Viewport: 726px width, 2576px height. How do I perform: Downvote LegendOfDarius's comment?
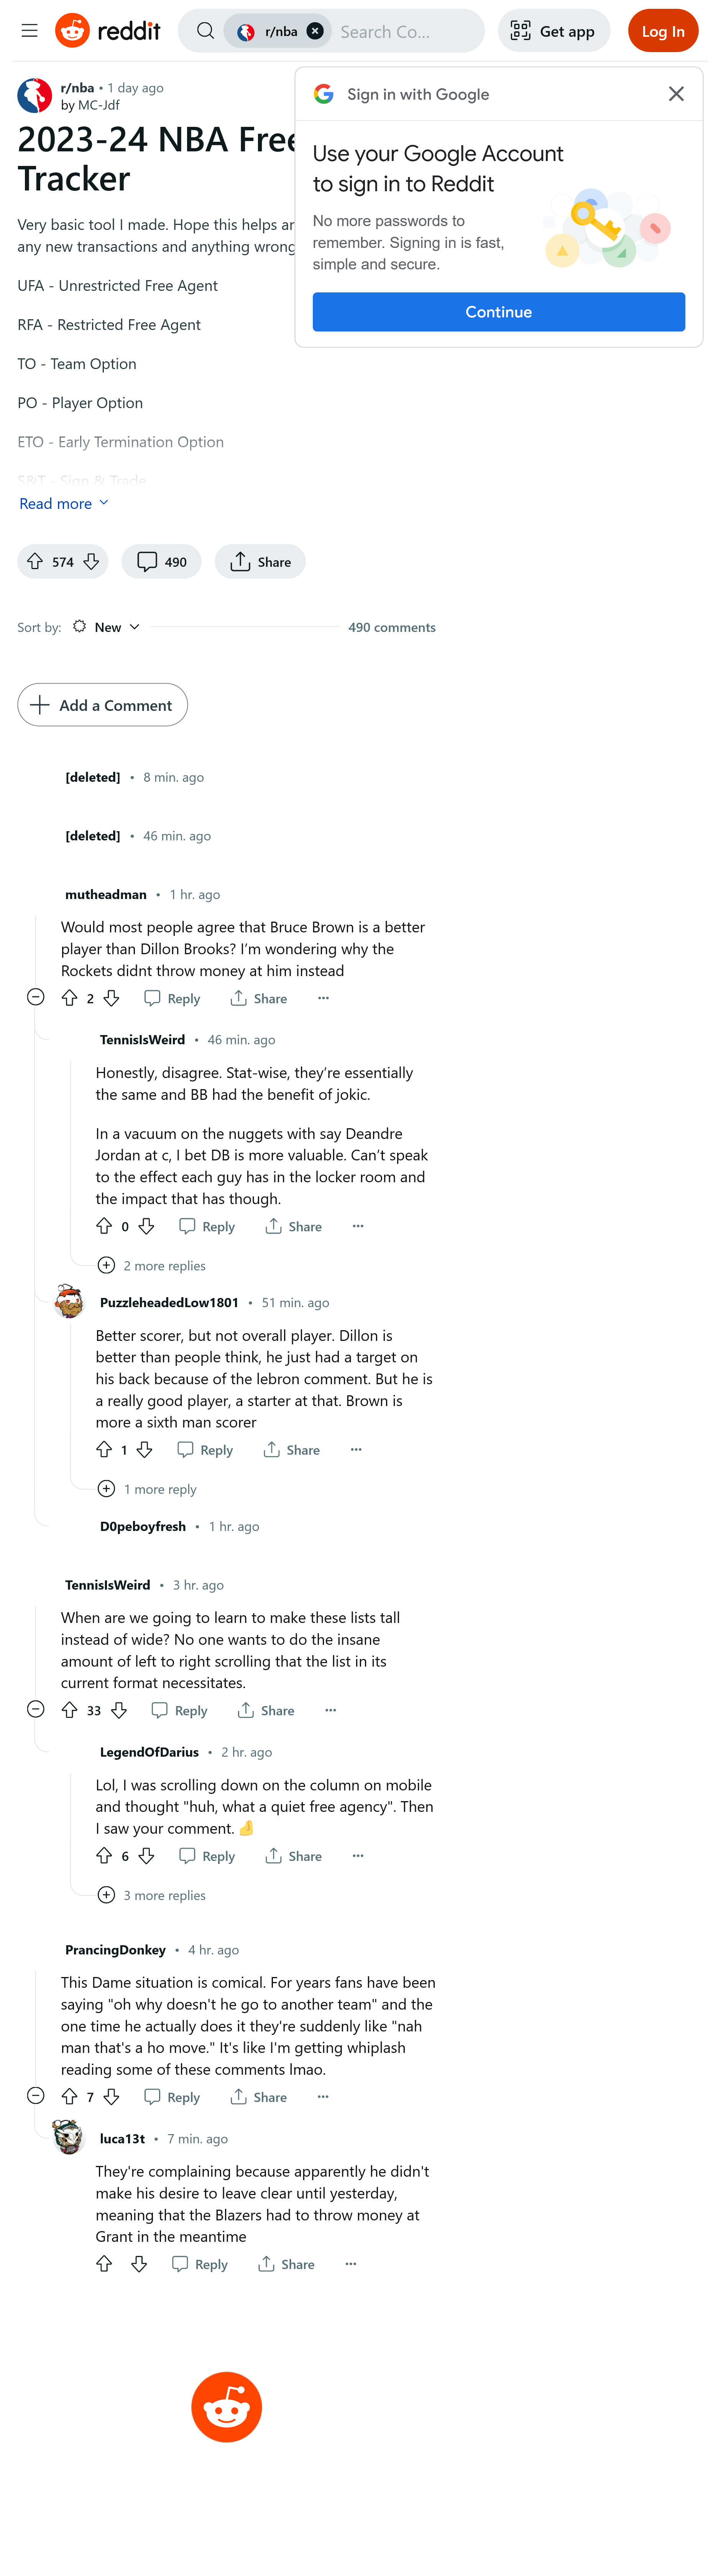[x=146, y=1856]
